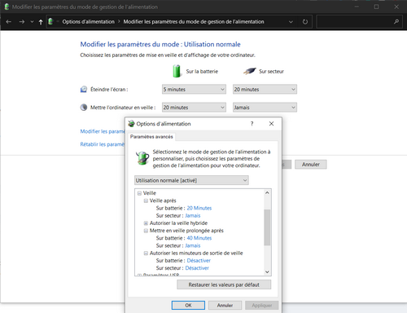This screenshot has width=407, height=313.
Task: Collapse the Veille tree node
Action: (x=139, y=193)
